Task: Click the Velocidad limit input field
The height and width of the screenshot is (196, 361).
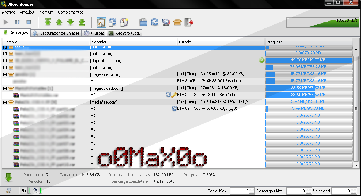Action: tap(341, 191)
